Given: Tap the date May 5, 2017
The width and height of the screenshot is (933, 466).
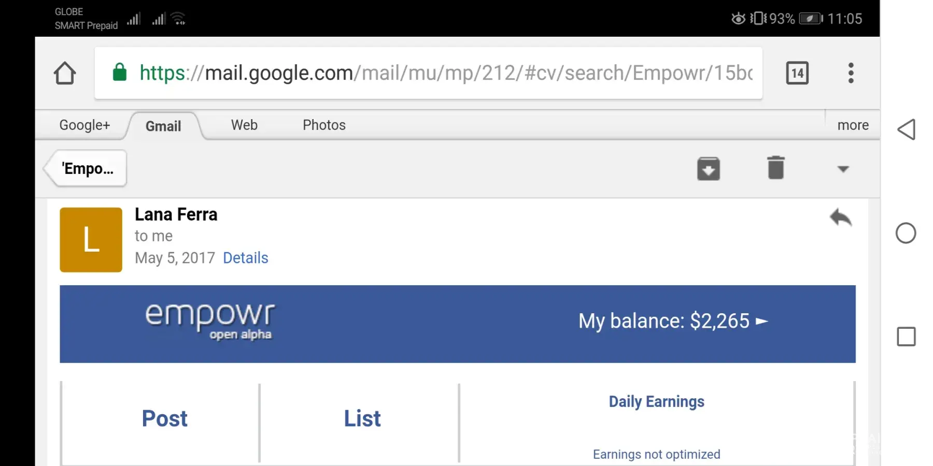Looking at the screenshot, I should click(175, 258).
